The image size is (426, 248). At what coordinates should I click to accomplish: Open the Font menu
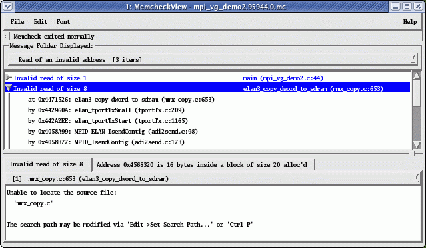(63, 22)
